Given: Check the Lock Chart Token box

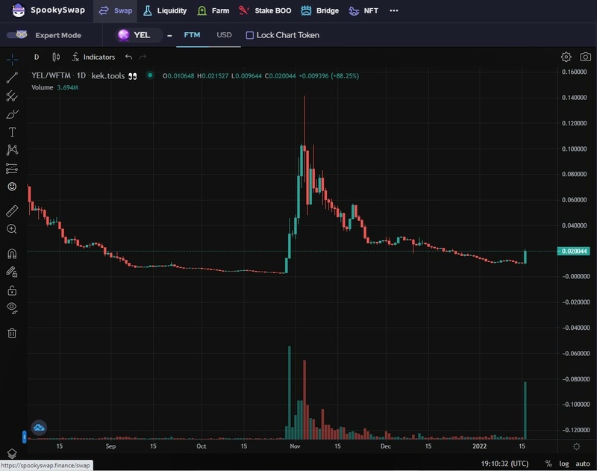Looking at the screenshot, I should [x=250, y=35].
